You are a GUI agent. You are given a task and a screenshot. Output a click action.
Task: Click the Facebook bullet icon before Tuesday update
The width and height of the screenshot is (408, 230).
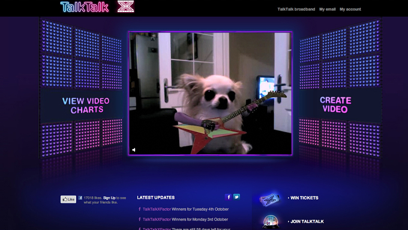pos(140,209)
